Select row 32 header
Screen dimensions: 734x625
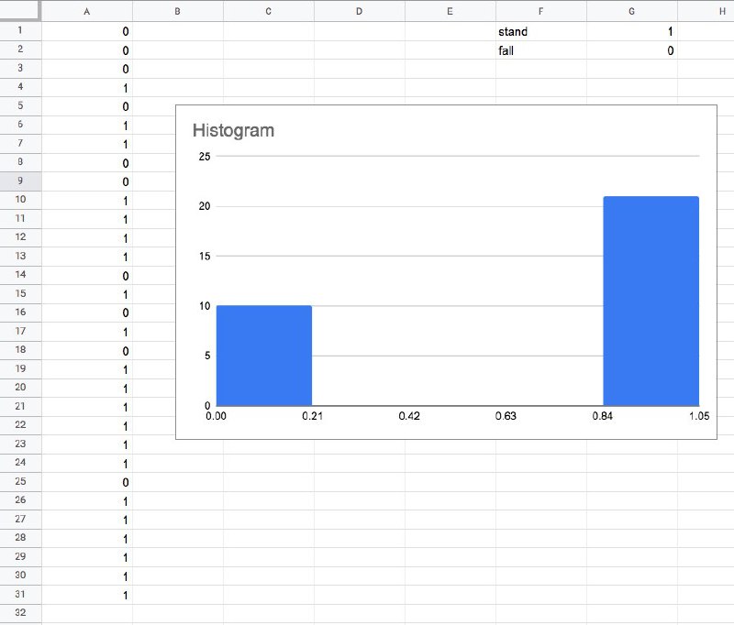click(x=20, y=613)
